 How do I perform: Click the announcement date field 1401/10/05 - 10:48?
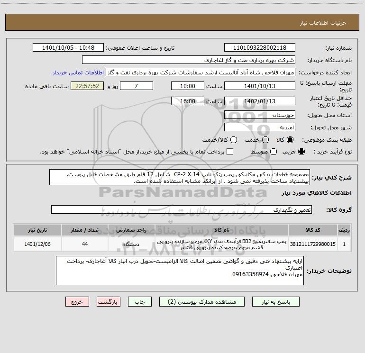pos(68,48)
